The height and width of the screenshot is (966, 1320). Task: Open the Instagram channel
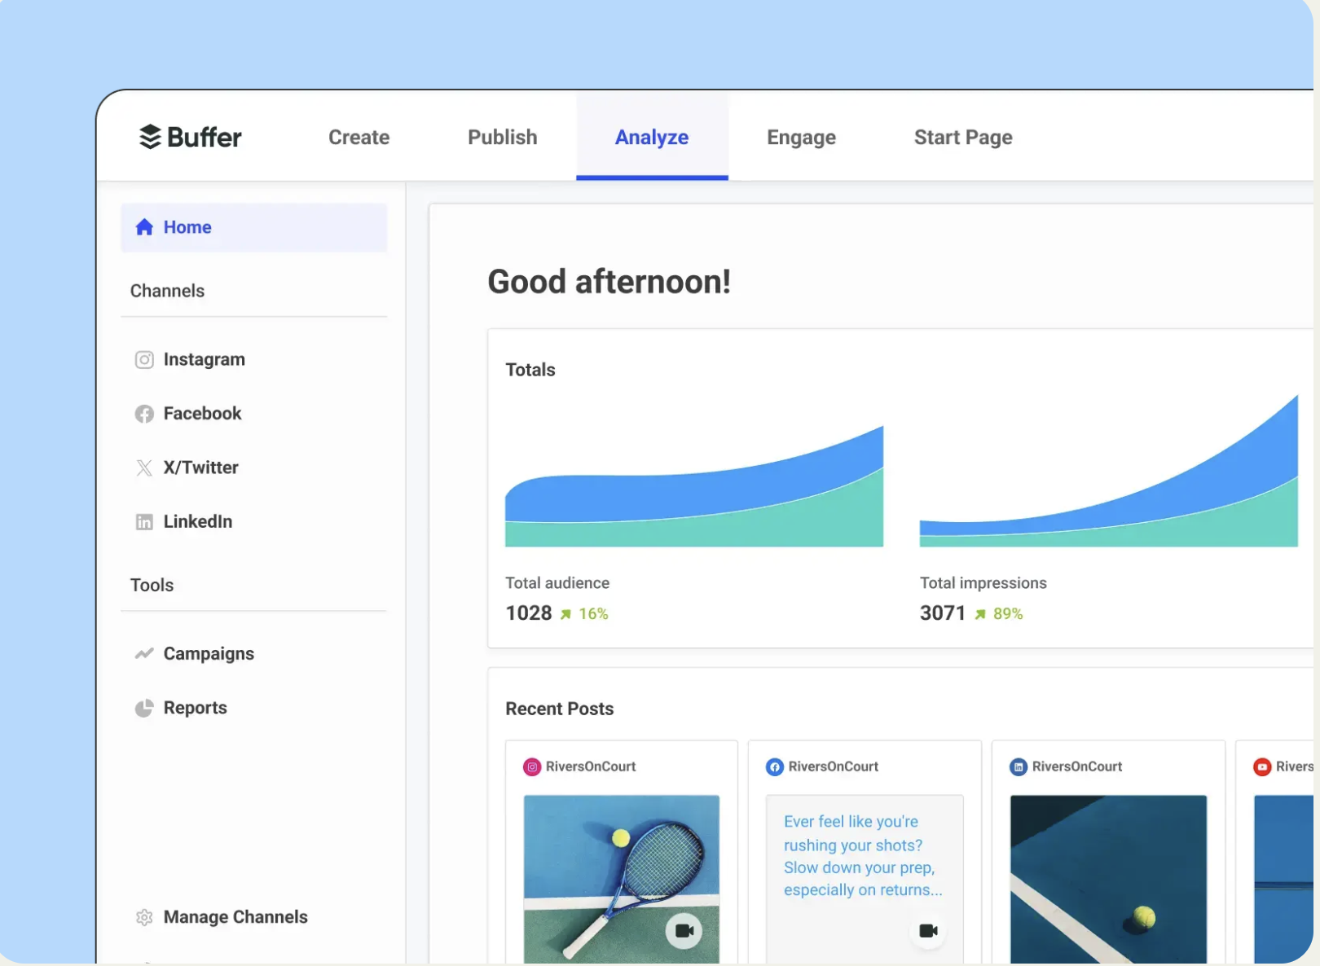tap(204, 359)
